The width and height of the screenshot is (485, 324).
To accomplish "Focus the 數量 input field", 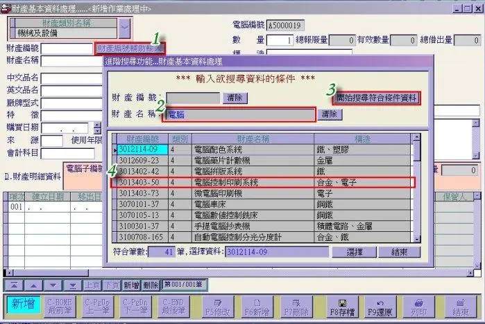I will 280,40.
